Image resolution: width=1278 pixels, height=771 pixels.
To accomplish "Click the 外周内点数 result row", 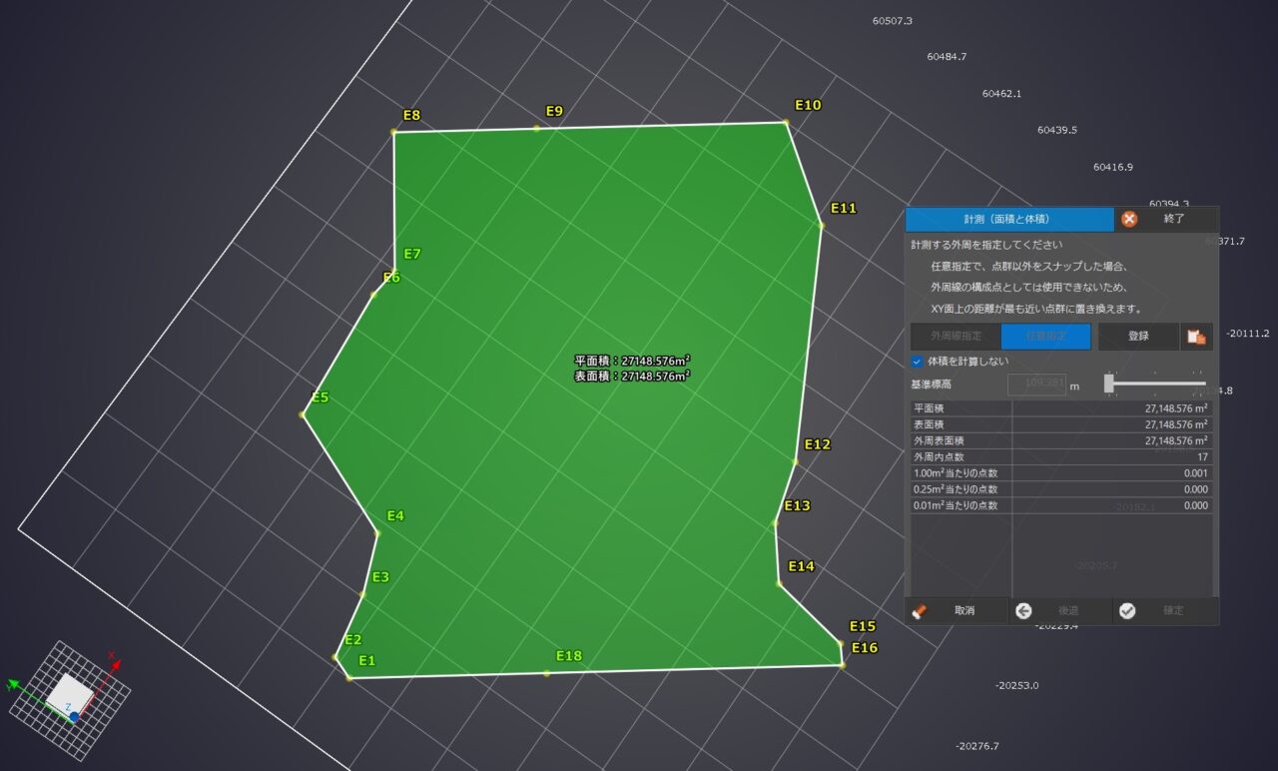I will point(1061,456).
